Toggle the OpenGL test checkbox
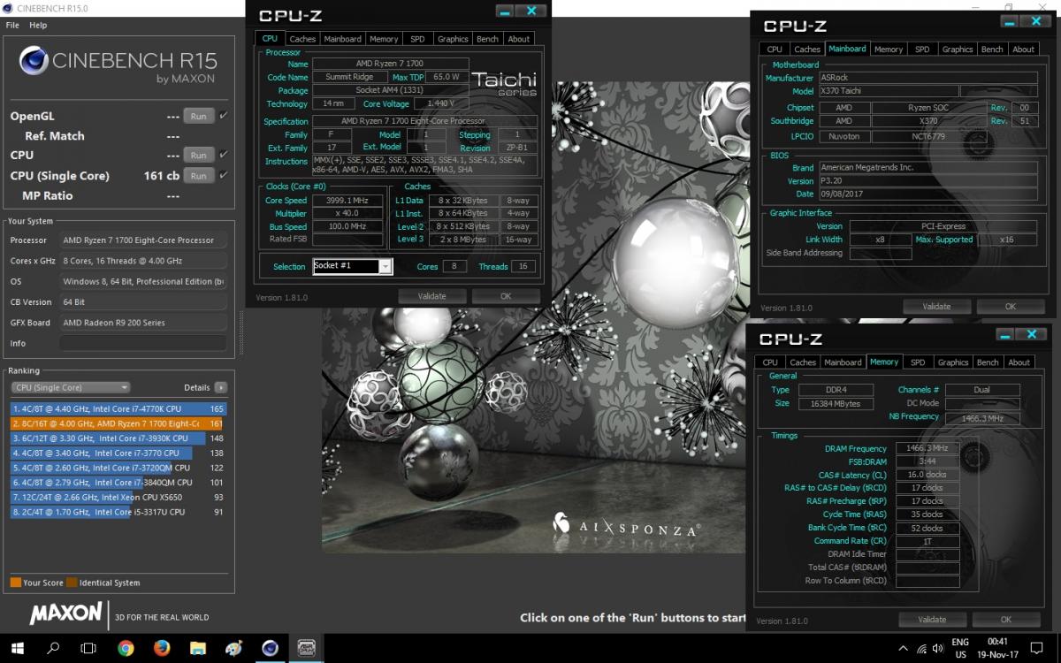This screenshot has height=663, width=1061. 223,116
